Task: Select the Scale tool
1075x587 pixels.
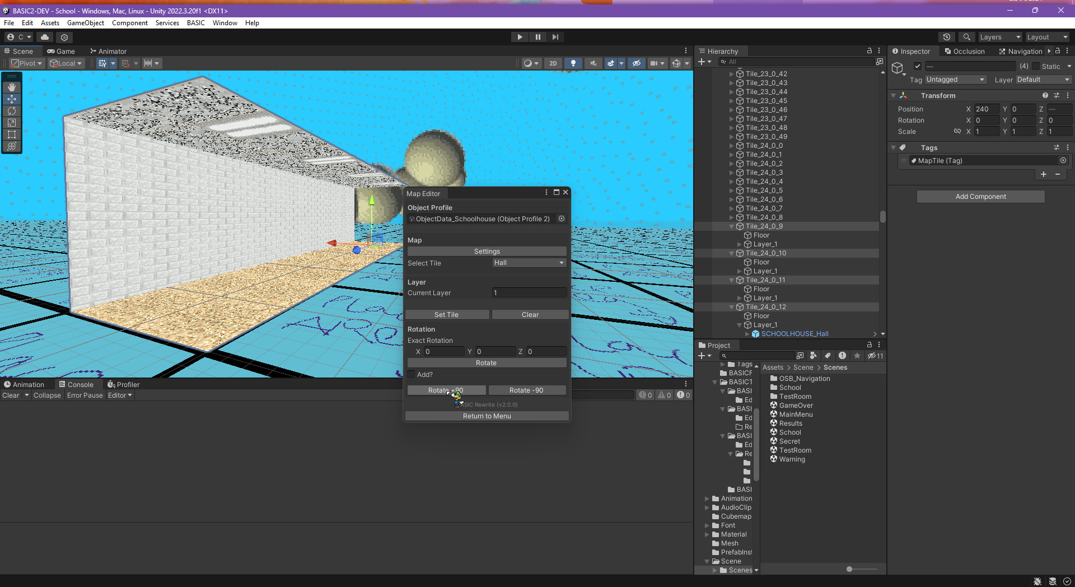Action: click(x=11, y=123)
